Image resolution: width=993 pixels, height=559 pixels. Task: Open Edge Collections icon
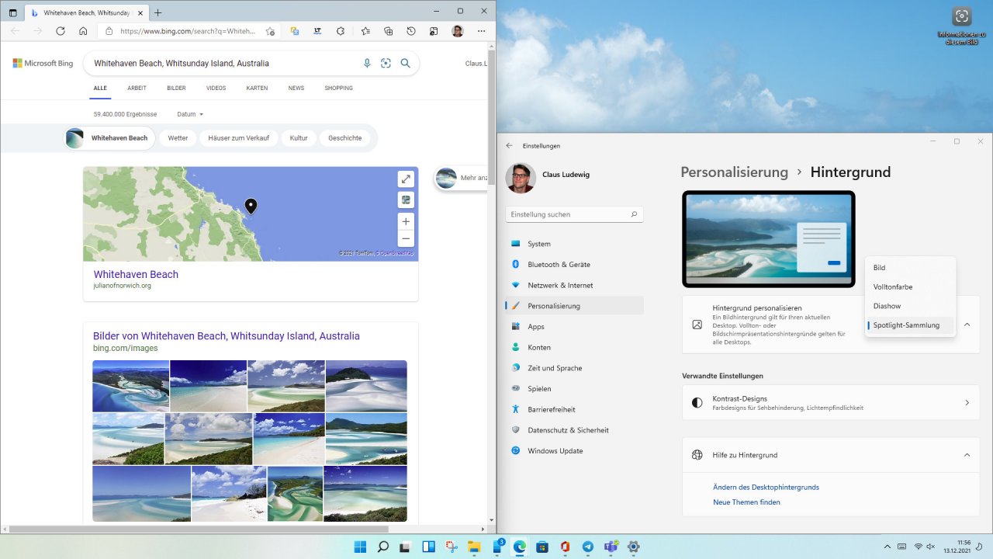(389, 31)
